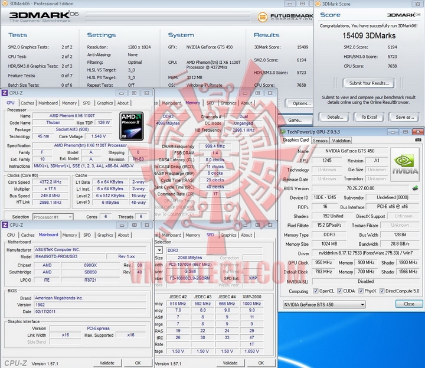This screenshot has width=425, height=368.
Task: Click the Z icon of the CPU-Z processor window
Action: tap(5, 93)
